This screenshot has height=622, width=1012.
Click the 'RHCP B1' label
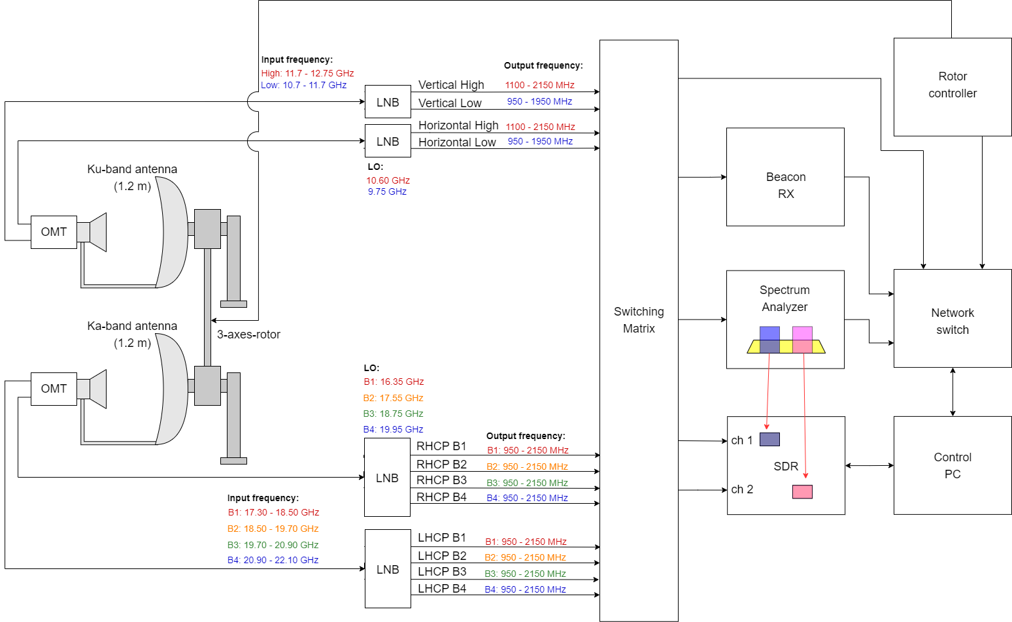point(441,446)
